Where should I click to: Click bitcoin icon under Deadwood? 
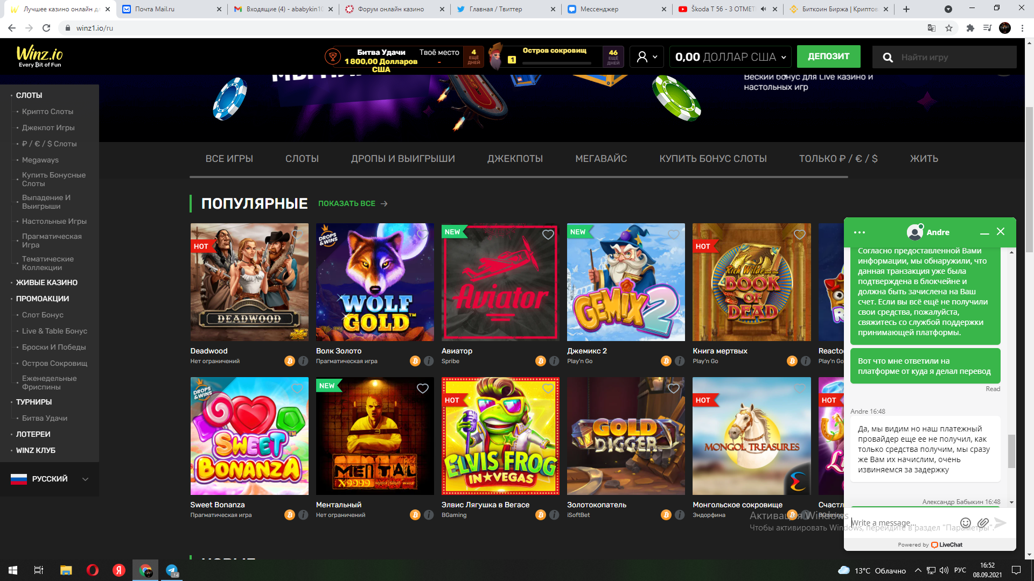(x=290, y=361)
